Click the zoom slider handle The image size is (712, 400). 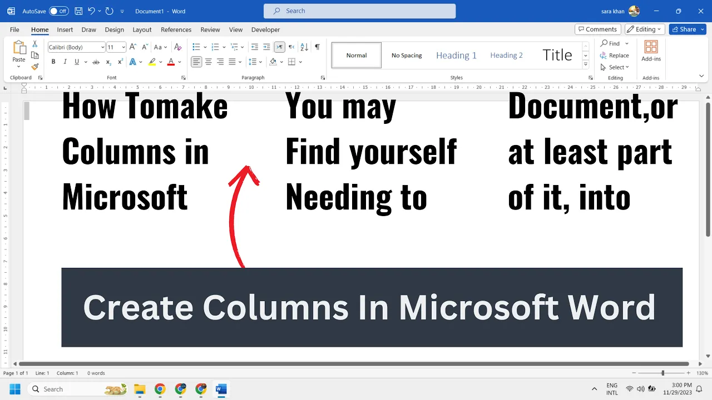pos(662,373)
